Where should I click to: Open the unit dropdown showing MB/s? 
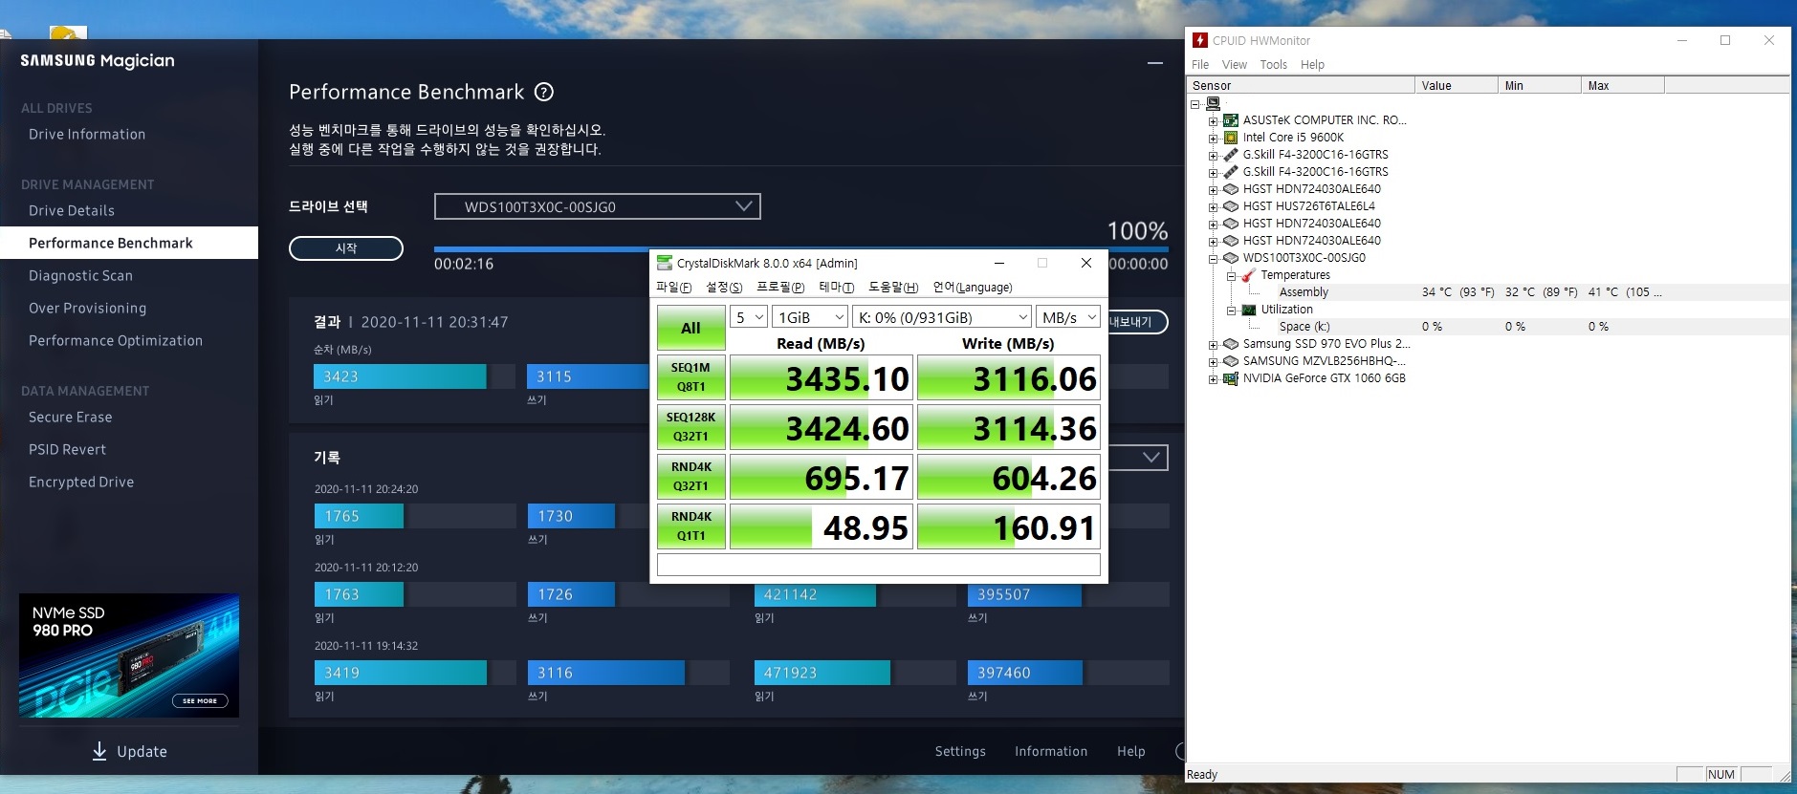click(1068, 317)
